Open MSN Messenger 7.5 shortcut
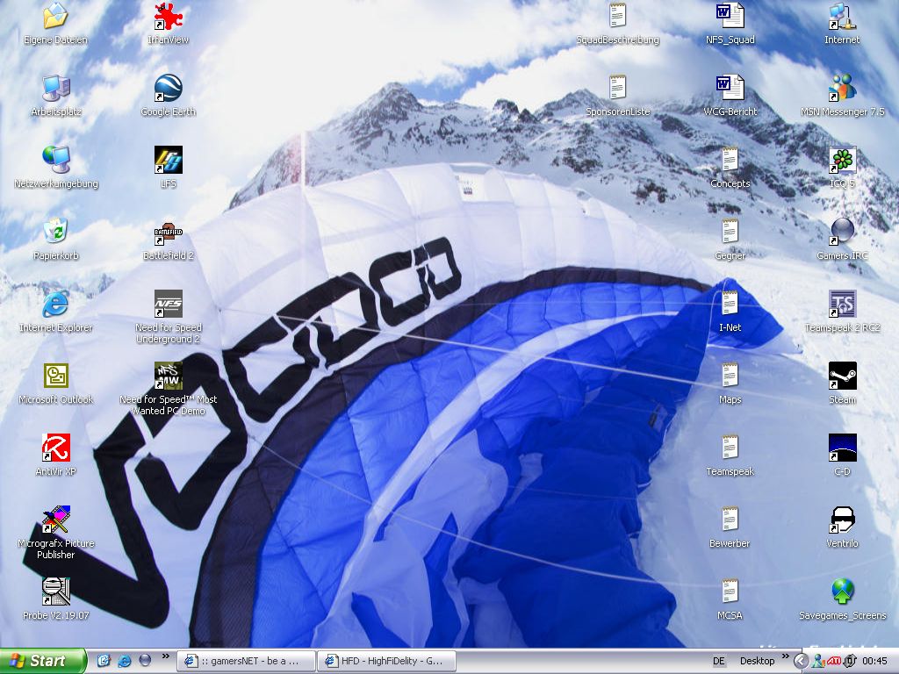 [842, 89]
